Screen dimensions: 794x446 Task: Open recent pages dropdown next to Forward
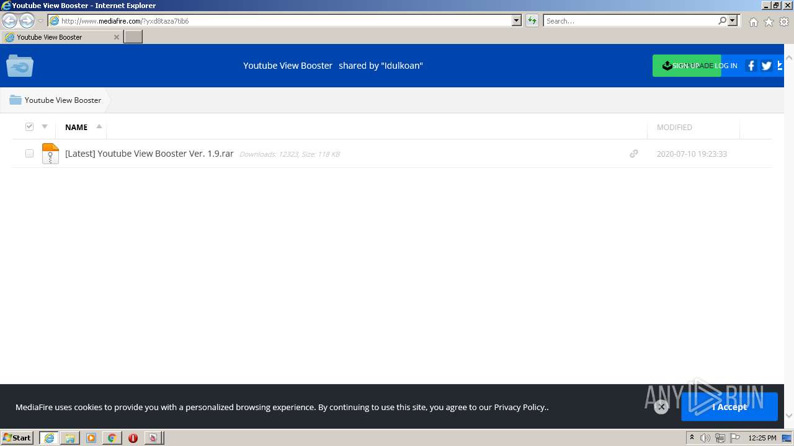40,20
